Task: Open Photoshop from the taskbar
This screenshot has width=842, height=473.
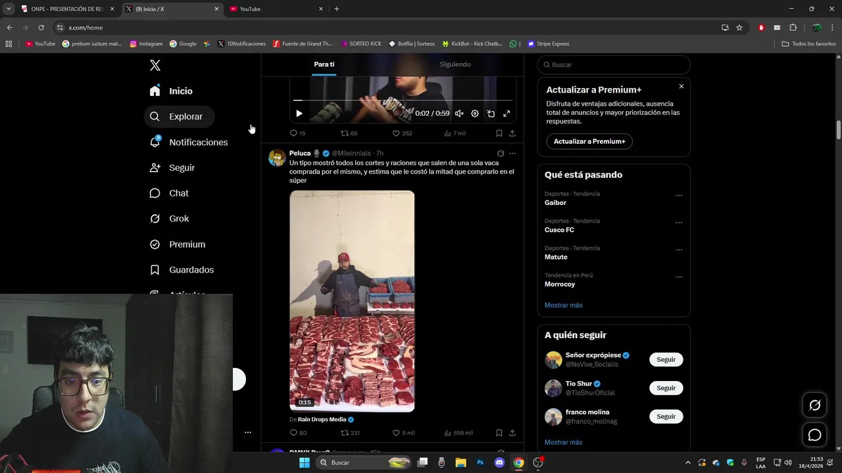Action: click(x=480, y=462)
